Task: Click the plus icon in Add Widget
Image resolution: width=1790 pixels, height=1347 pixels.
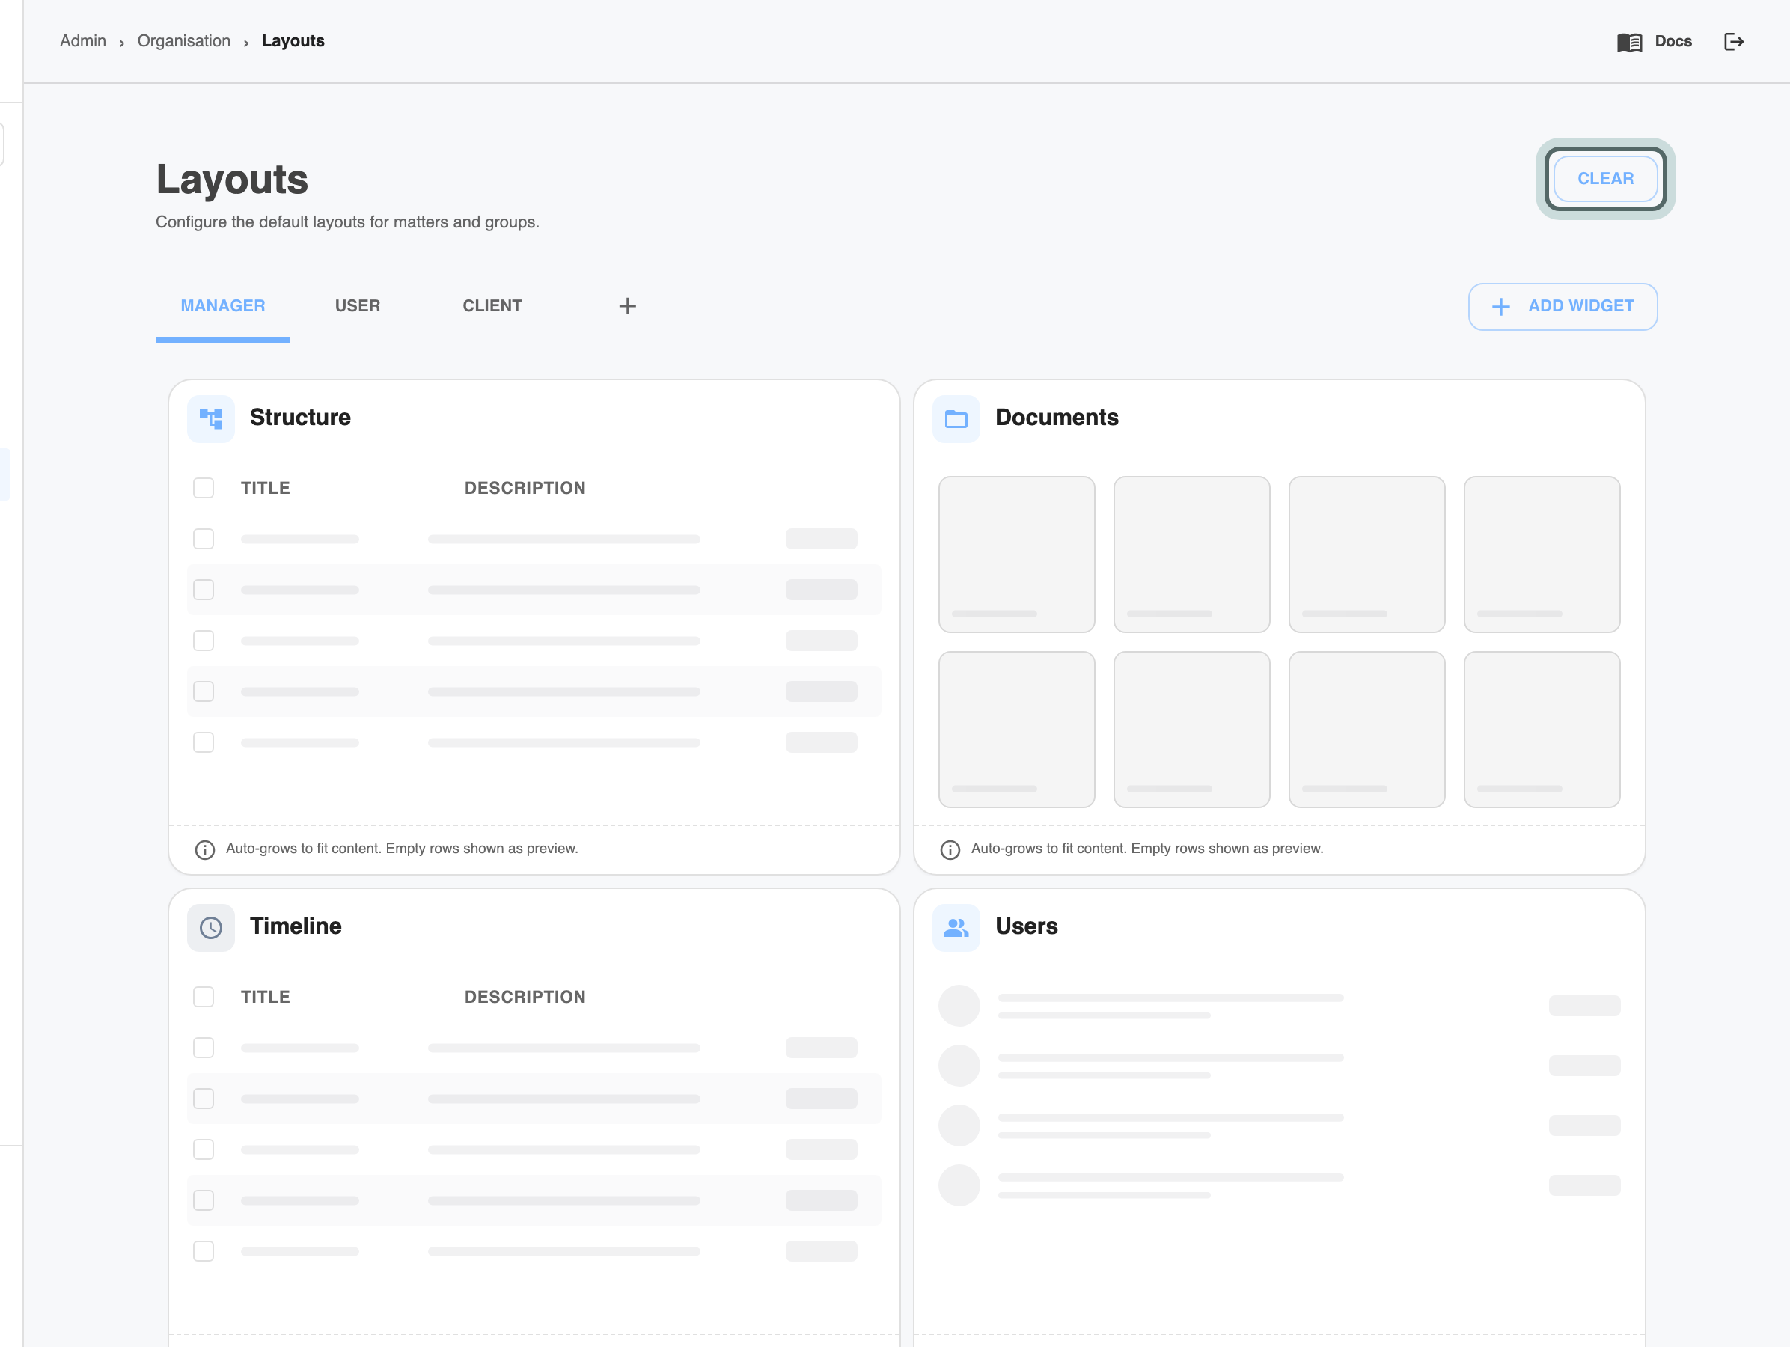Action: [x=1500, y=307]
